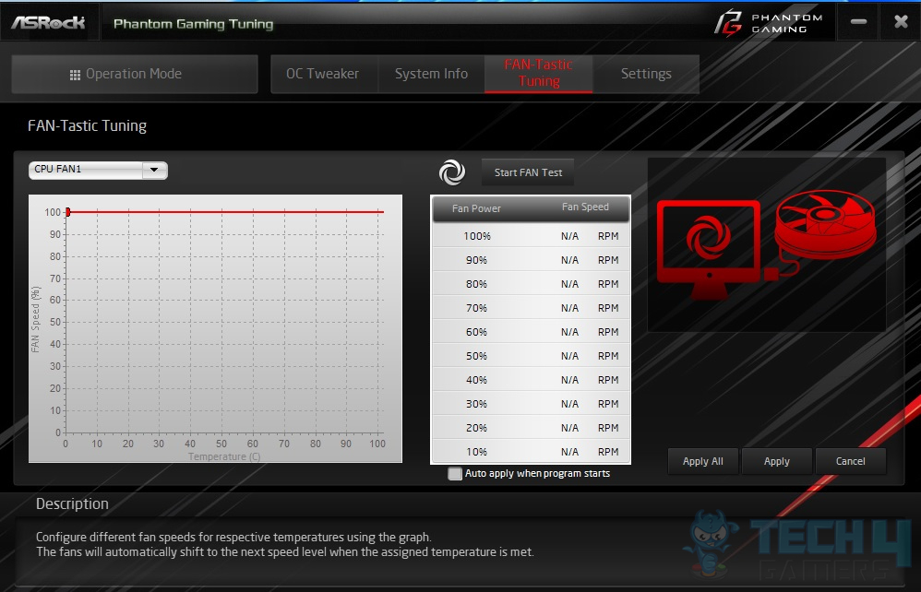
Task: Close the Phantom Gaming Tuning window
Action: tap(901, 22)
